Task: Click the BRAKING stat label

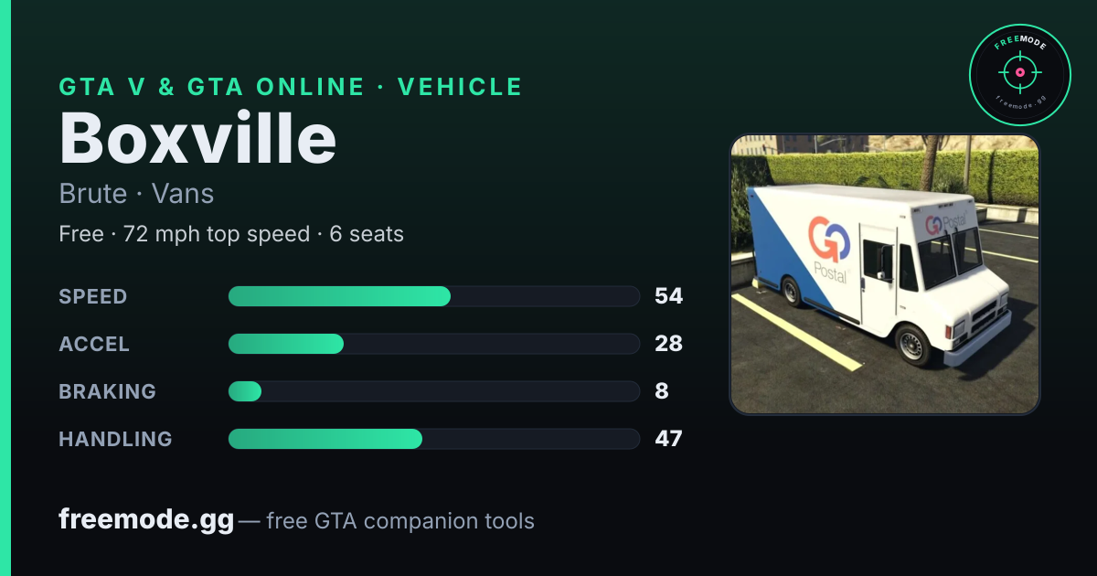Action: coord(107,391)
